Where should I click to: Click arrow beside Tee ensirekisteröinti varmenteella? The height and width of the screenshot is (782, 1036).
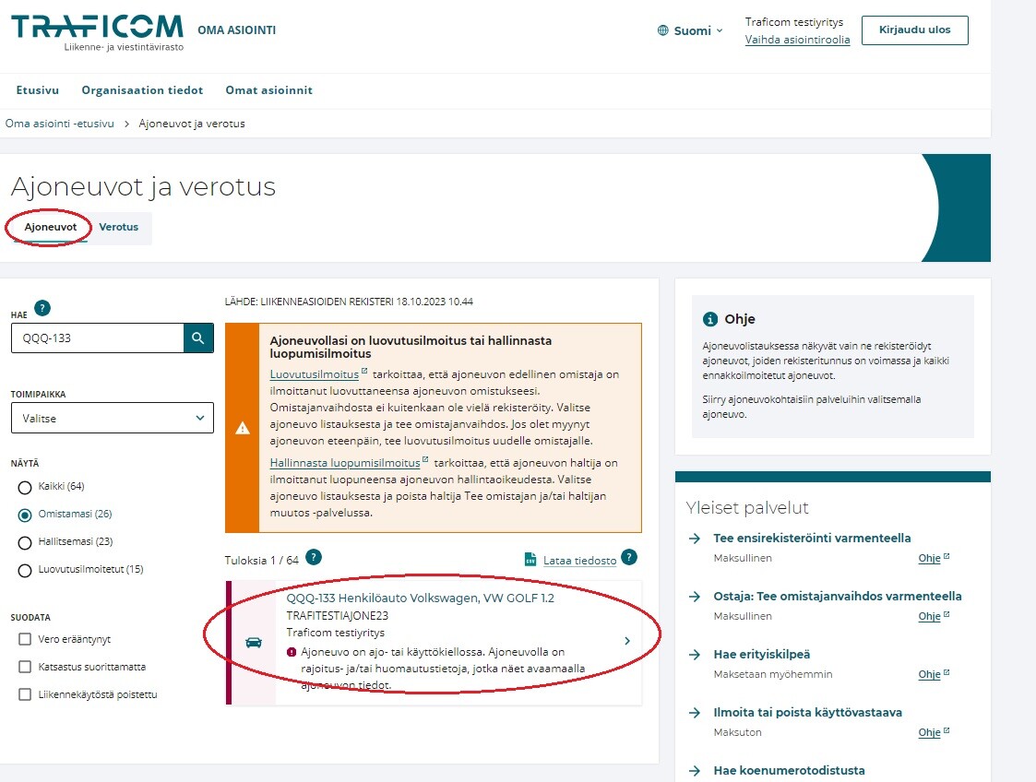tap(695, 539)
